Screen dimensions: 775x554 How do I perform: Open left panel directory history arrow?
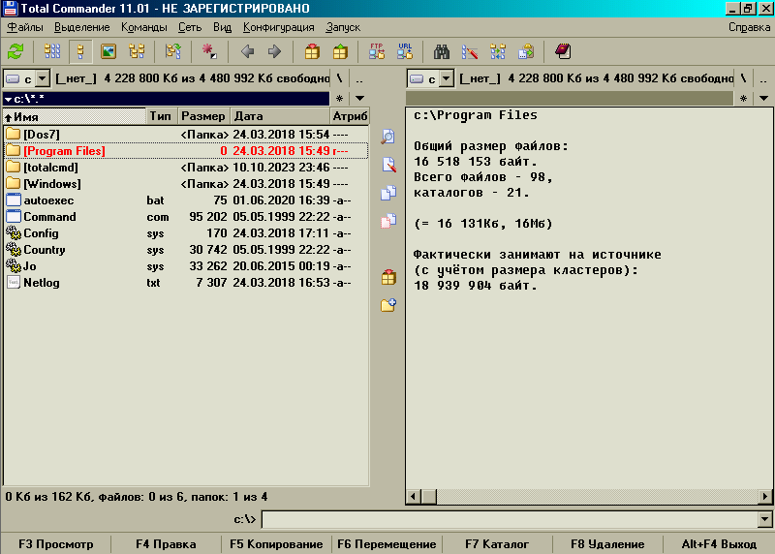pos(359,99)
